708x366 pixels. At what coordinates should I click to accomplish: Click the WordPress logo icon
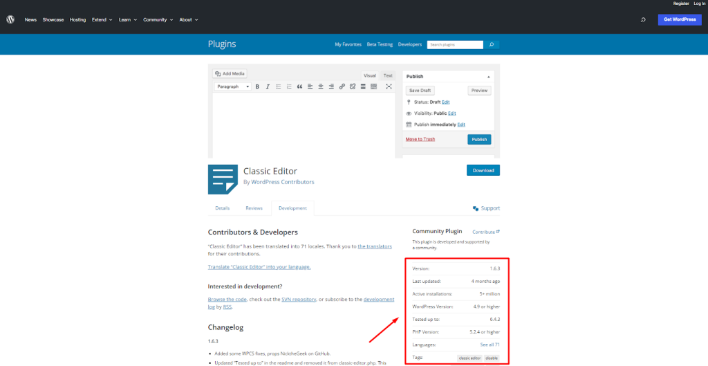(x=10, y=20)
